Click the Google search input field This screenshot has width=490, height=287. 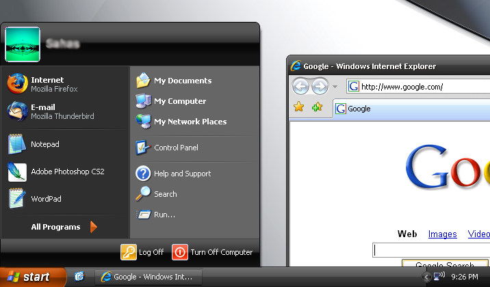[431, 250]
